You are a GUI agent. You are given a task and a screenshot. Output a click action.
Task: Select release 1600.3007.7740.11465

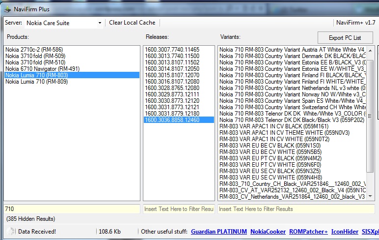pyautogui.click(x=179, y=50)
